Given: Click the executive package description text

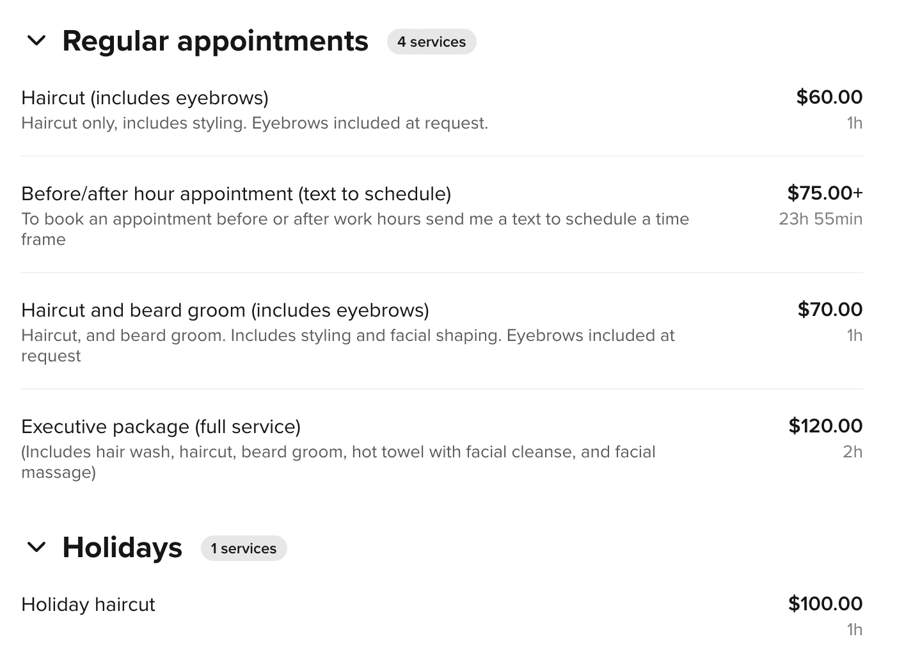Looking at the screenshot, I should coord(338,462).
